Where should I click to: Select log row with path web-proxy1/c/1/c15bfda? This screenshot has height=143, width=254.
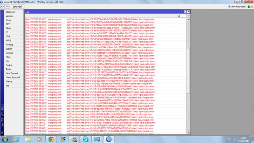click(x=106, y=53)
